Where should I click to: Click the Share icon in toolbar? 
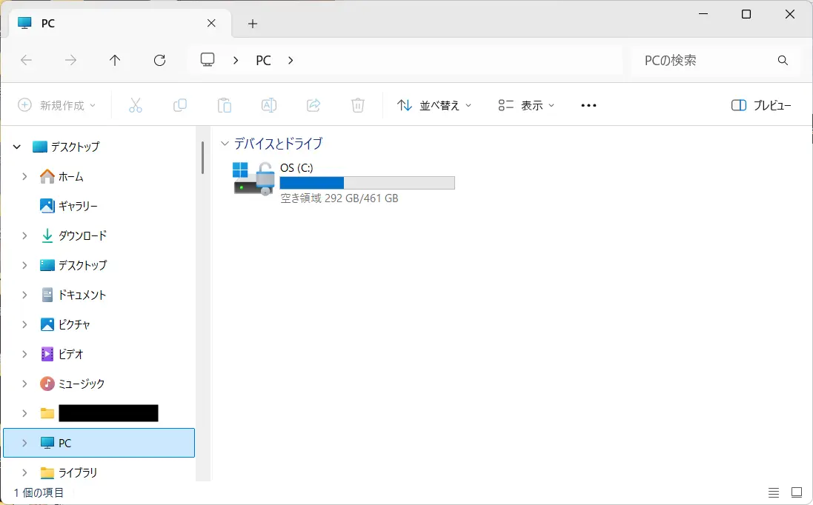[313, 105]
